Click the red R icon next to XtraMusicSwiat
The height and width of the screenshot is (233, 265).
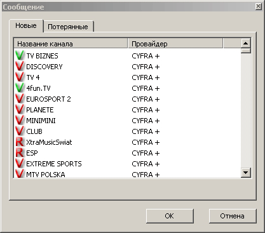(x=20, y=142)
